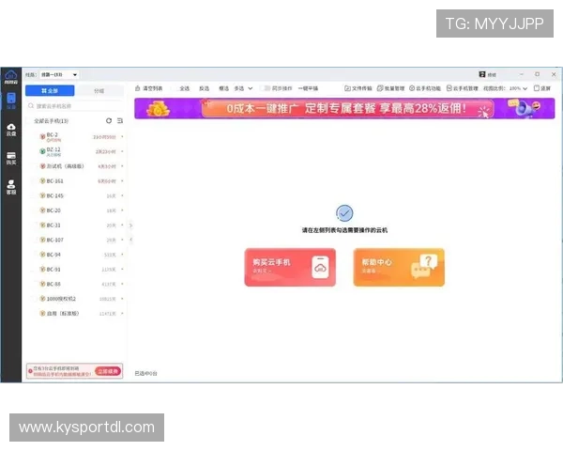
Task: Click the BC-31 device status icon
Action: [x=42, y=225]
